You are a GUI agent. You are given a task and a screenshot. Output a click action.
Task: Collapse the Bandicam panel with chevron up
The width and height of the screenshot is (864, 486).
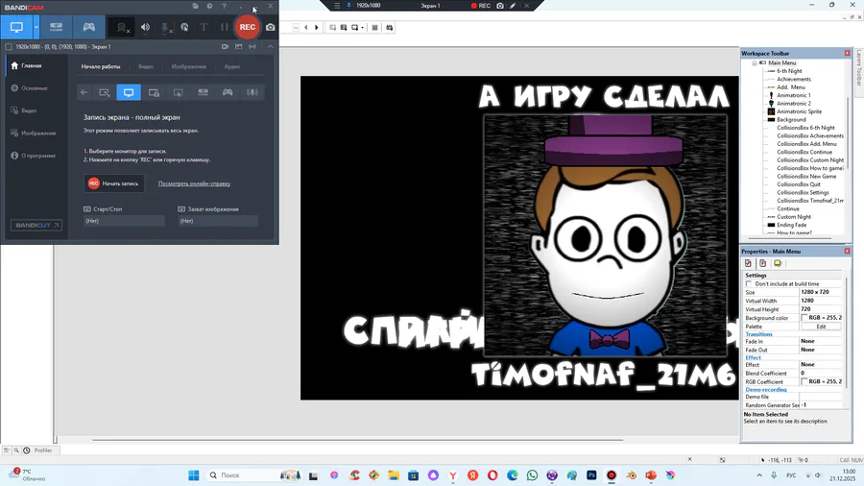point(270,47)
